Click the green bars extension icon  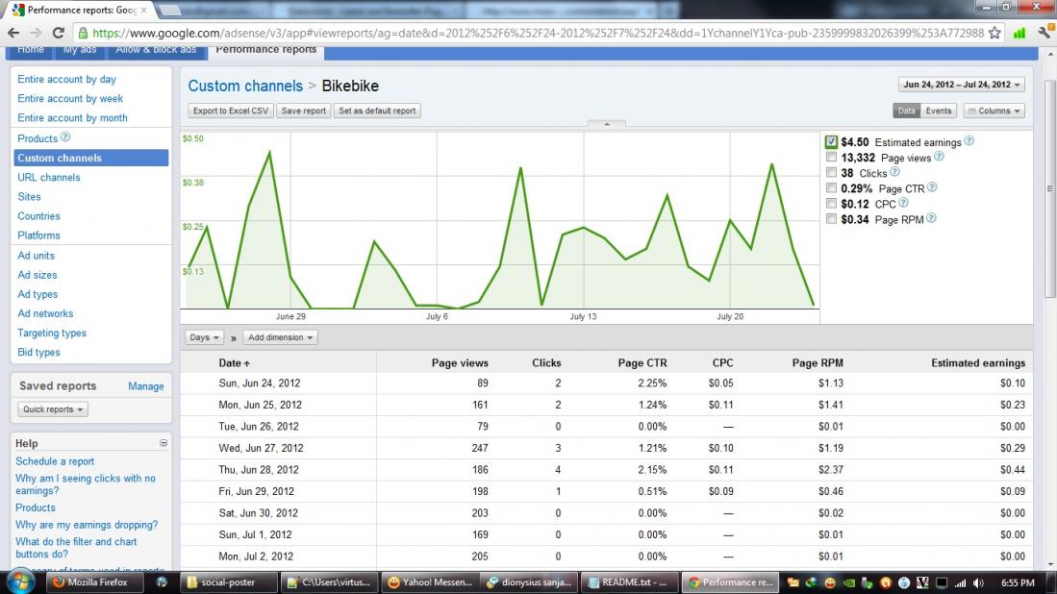pos(1019,33)
